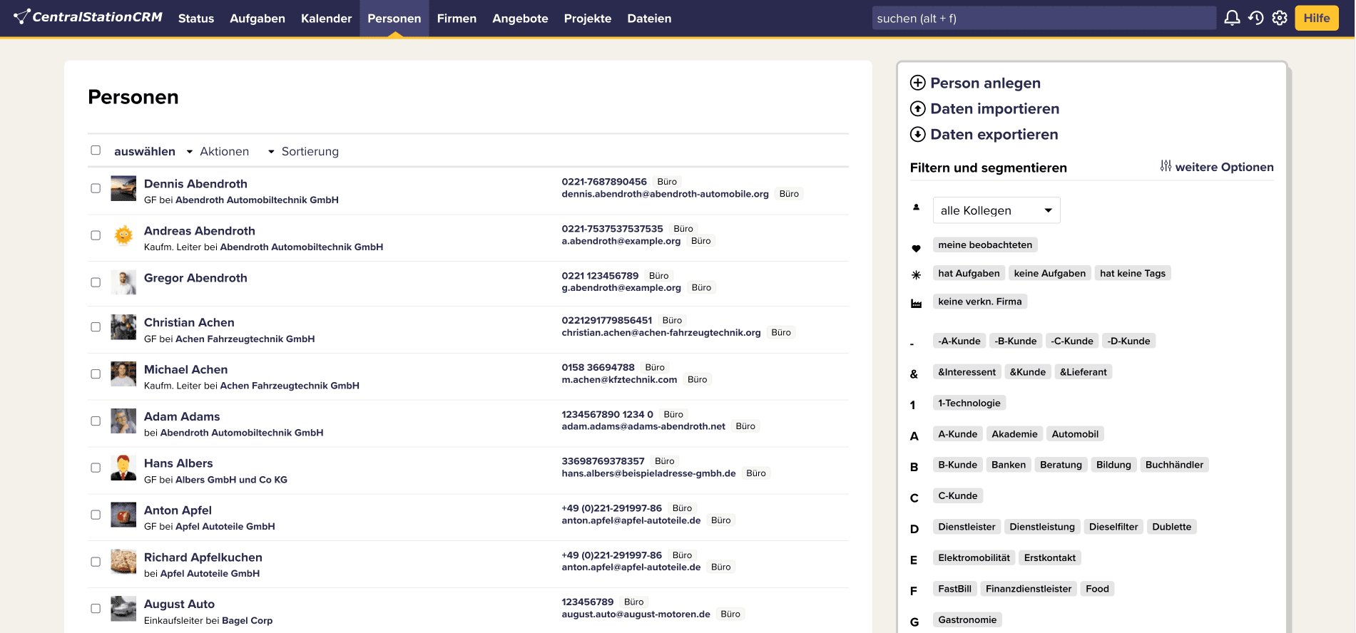Click the download icon for Daten exportieren

pos(918,134)
